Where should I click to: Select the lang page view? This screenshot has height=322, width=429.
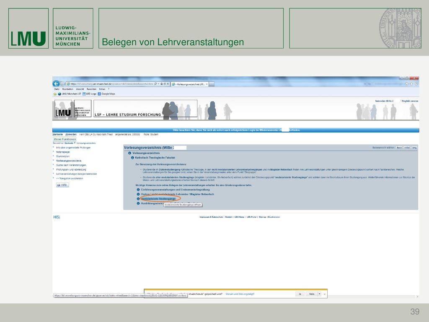click(x=414, y=148)
